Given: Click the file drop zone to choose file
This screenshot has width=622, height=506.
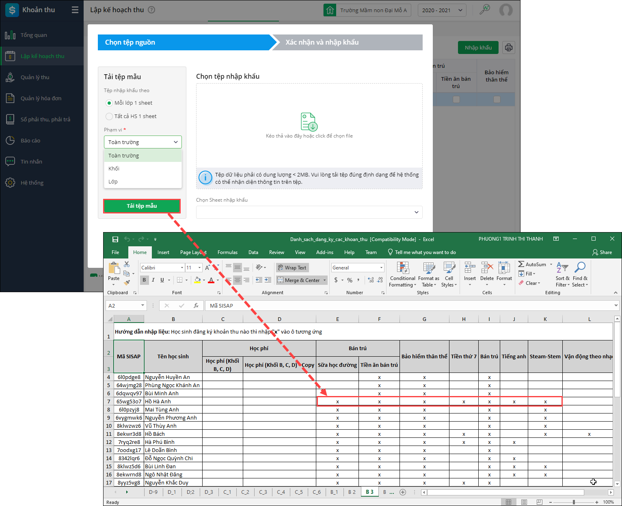Looking at the screenshot, I should point(309,126).
